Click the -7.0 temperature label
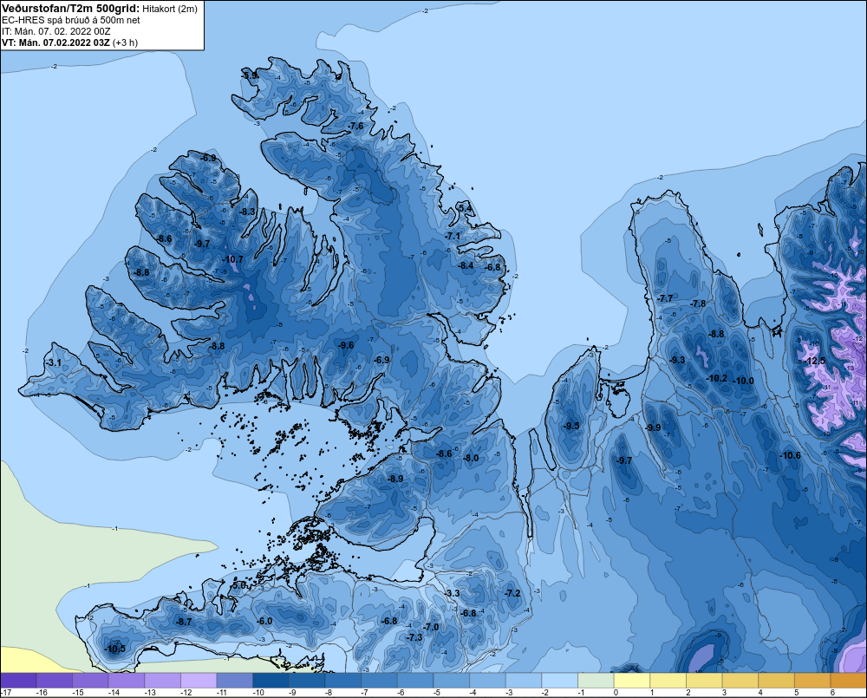Viewport: 867px width, 698px height. [431, 627]
